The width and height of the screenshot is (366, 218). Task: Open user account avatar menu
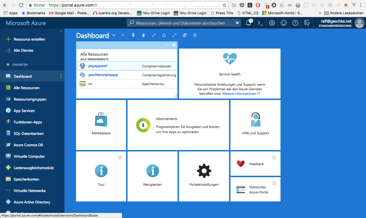[359, 23]
